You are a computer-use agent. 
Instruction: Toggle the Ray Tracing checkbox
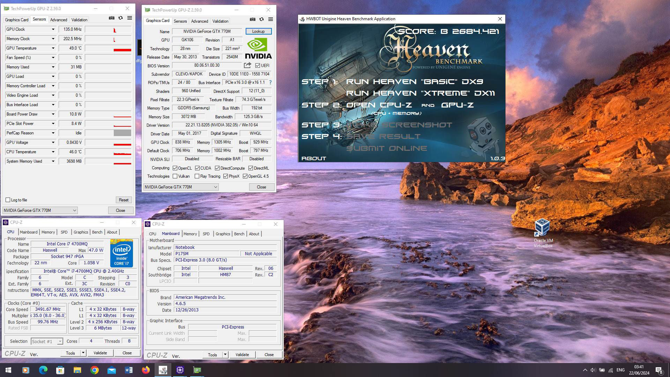[x=197, y=176]
